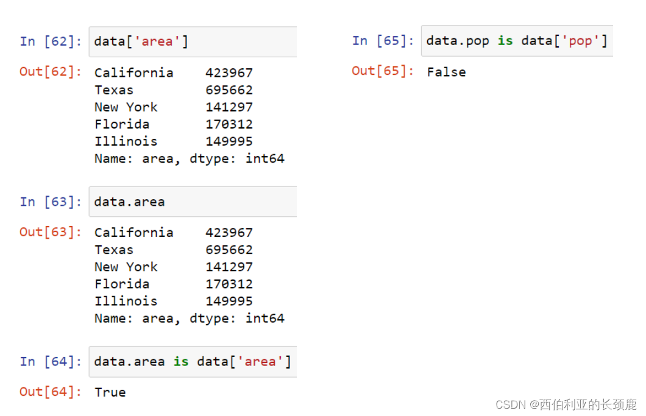Click the data.pop is data['pop'] cell

pos(517,40)
